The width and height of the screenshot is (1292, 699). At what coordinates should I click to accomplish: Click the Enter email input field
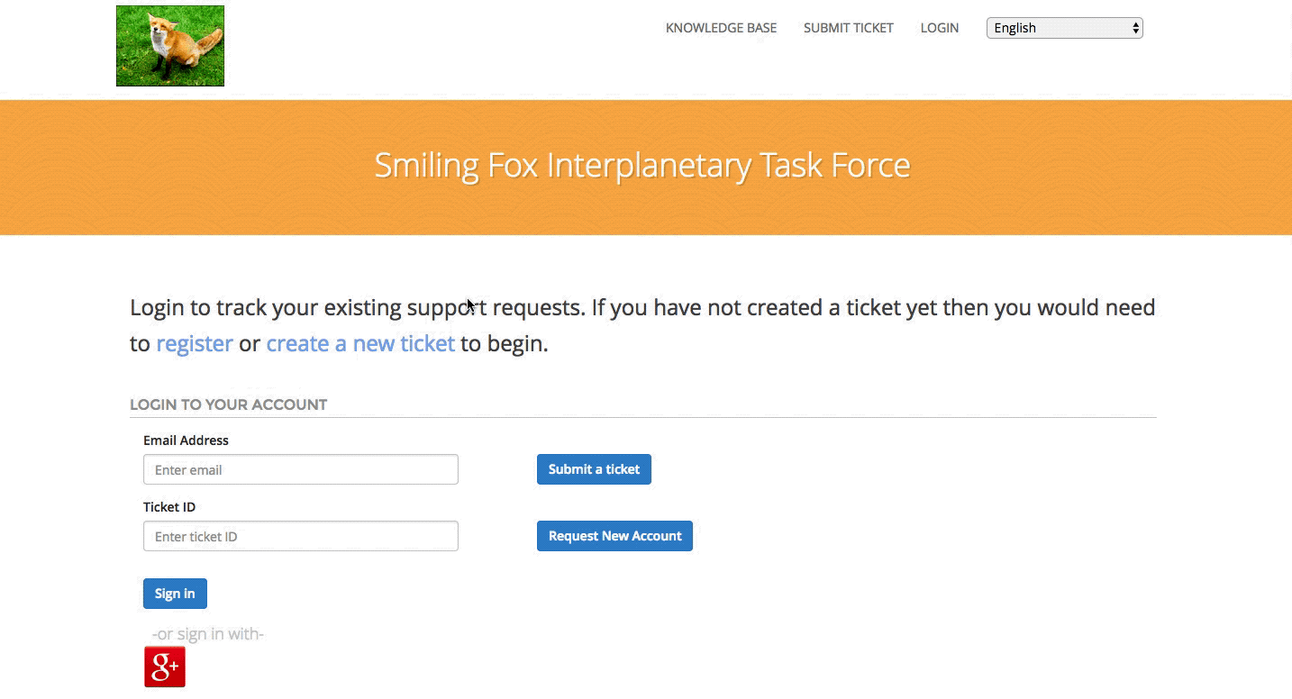point(300,469)
